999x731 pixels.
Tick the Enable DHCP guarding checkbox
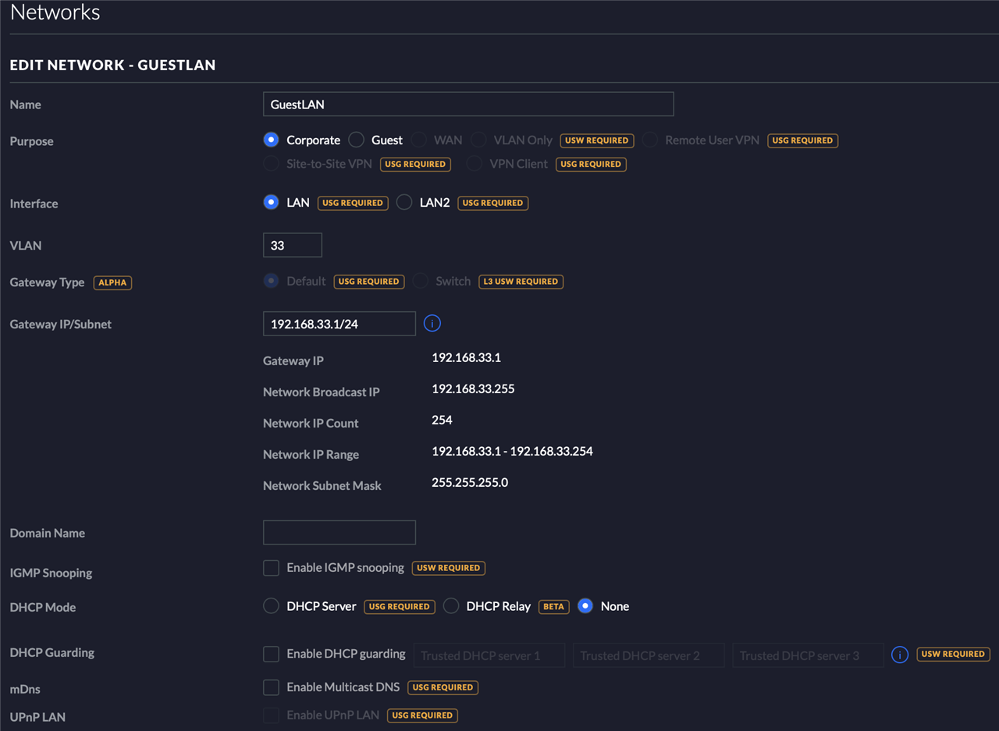(271, 654)
